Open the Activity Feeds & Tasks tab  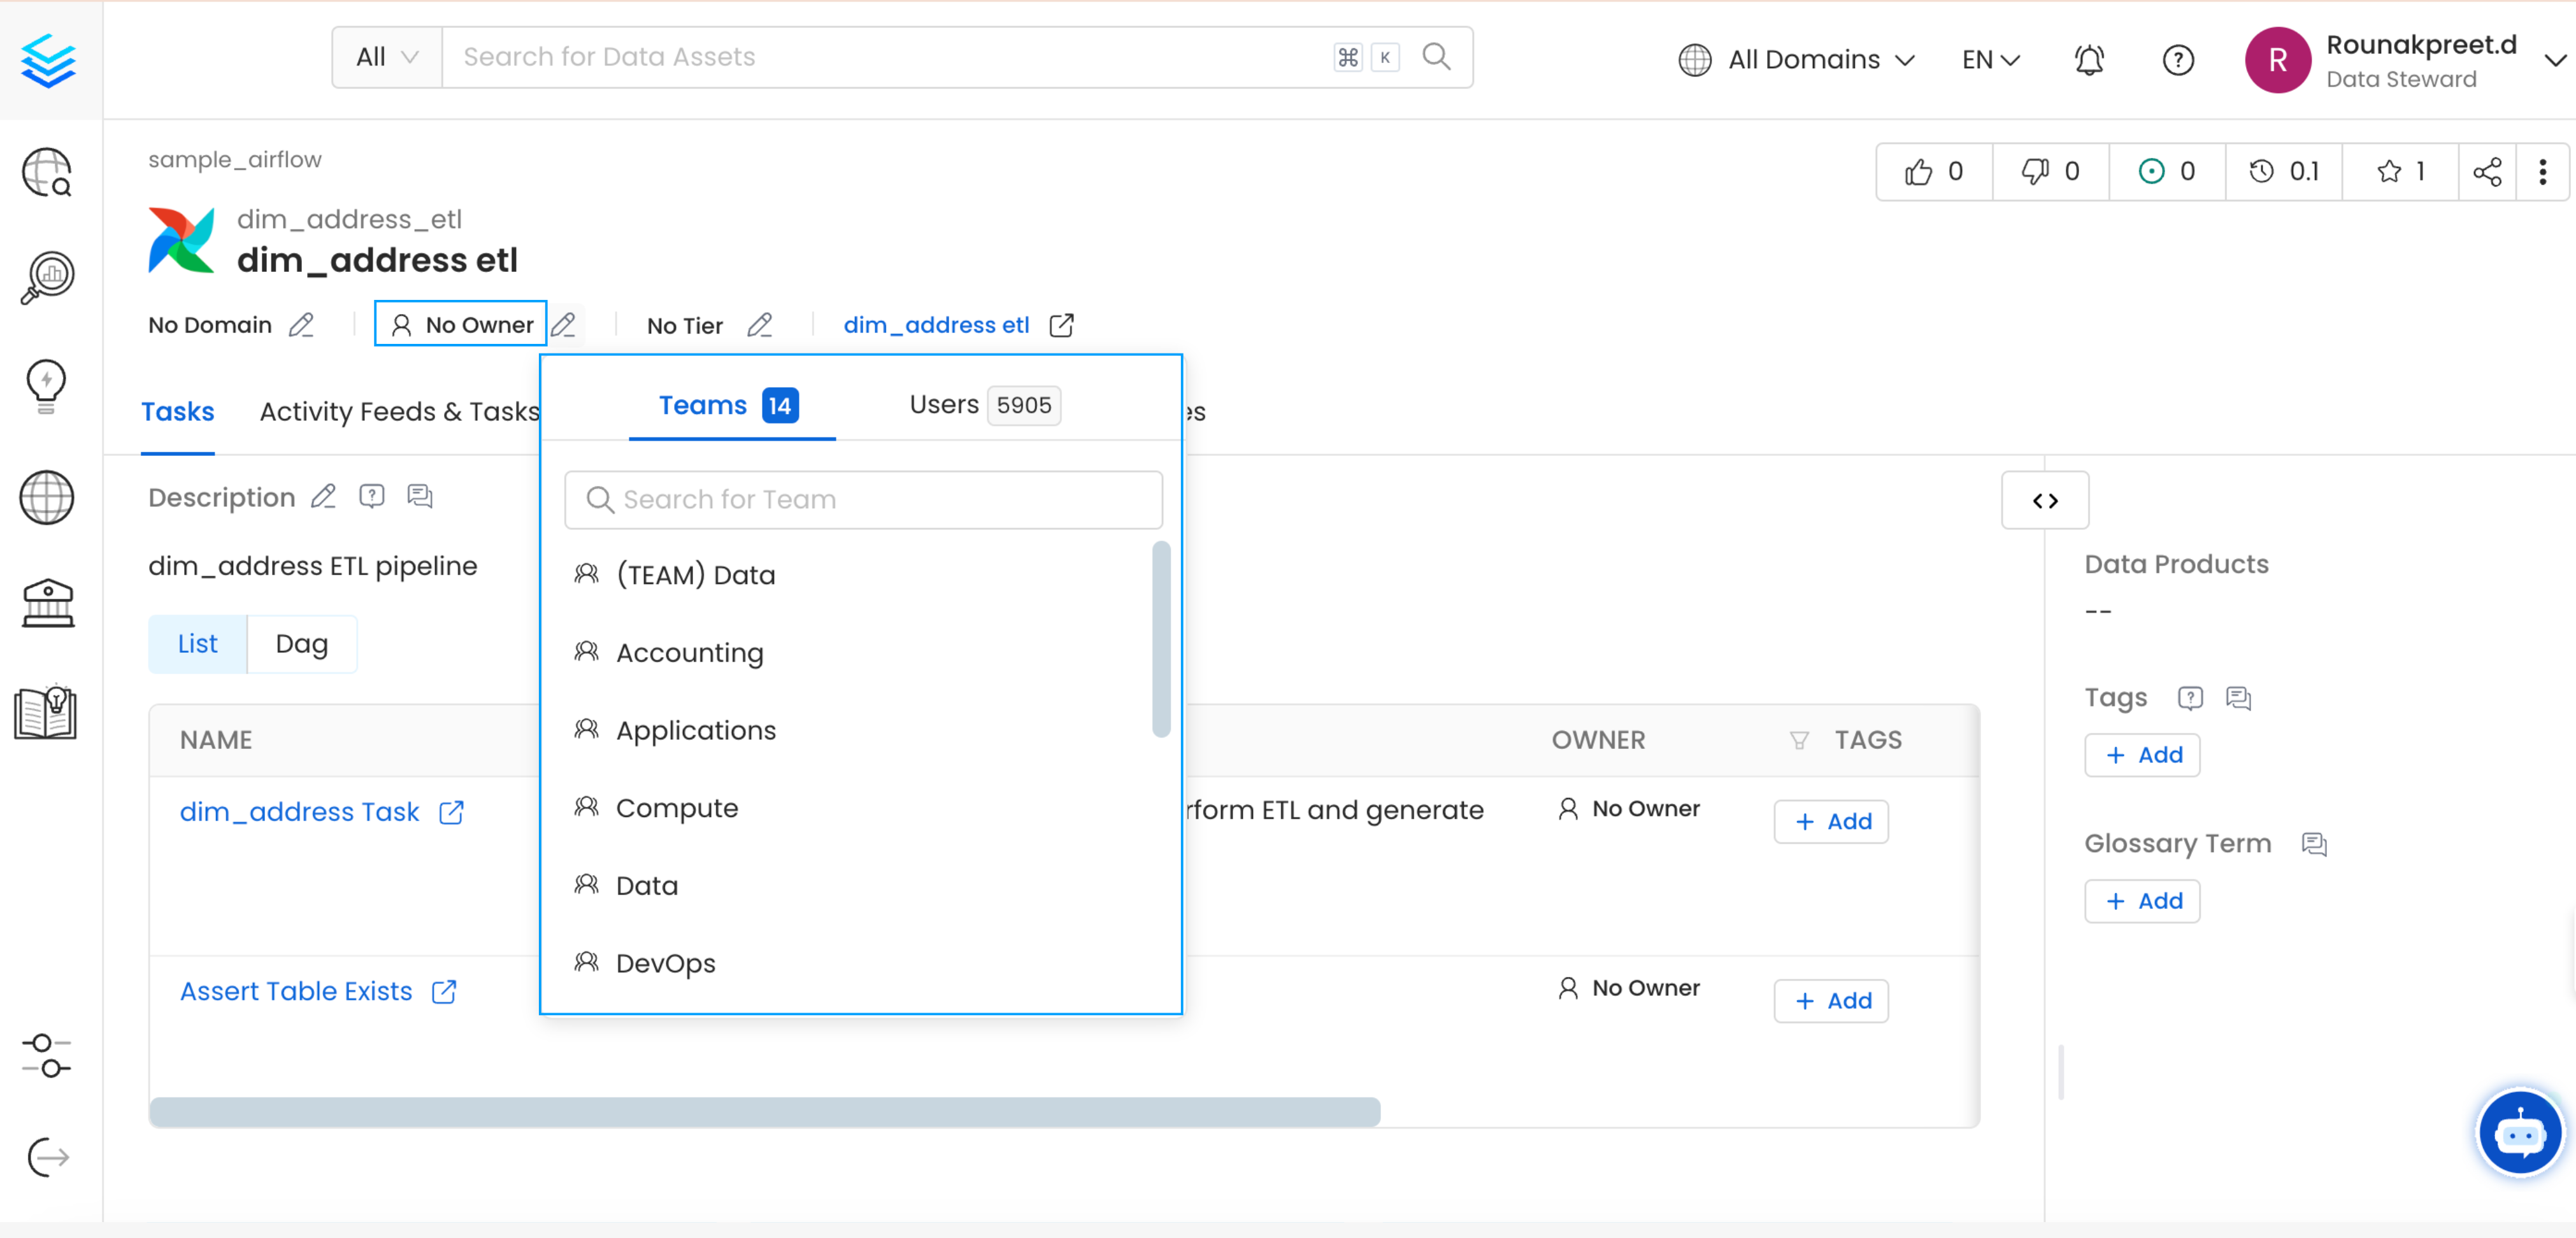[400, 411]
